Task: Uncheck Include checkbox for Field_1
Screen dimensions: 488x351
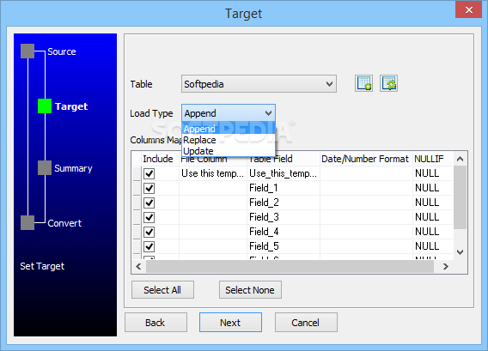Action: [x=149, y=188]
